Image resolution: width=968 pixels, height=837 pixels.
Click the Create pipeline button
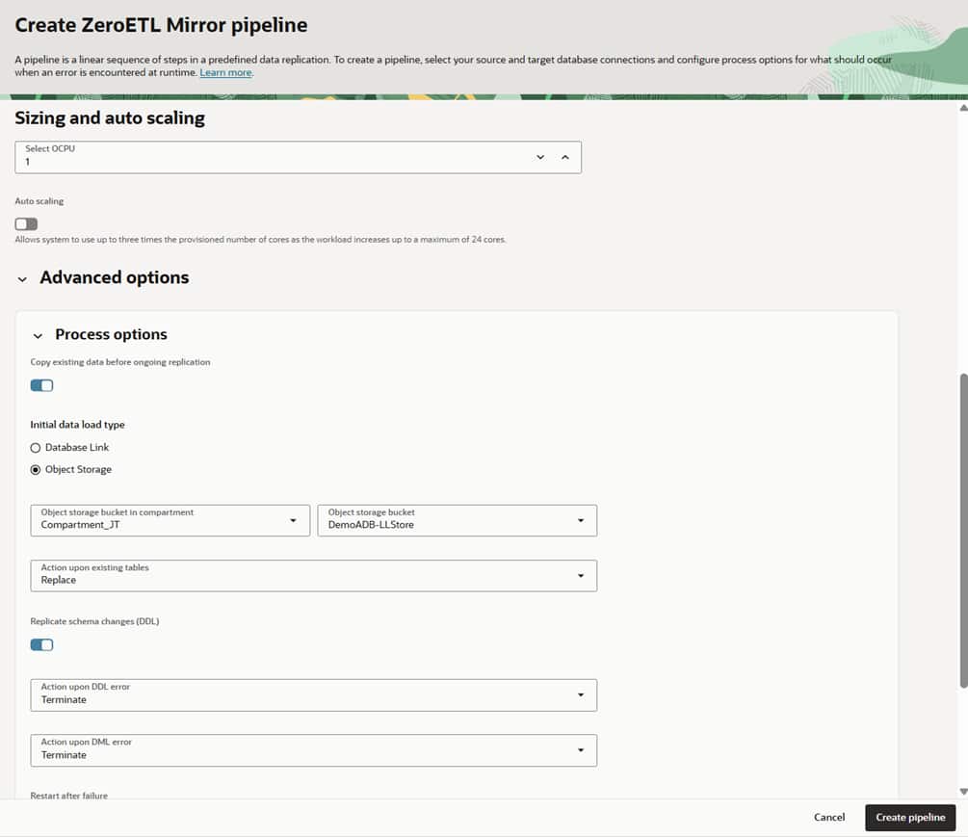point(910,817)
